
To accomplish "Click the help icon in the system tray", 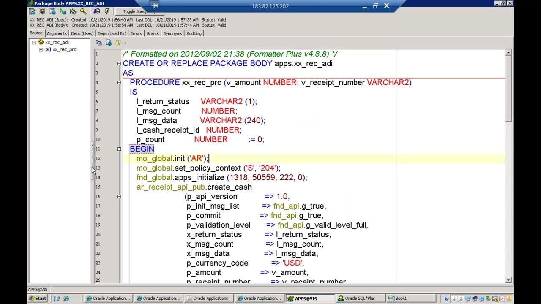I will (x=446, y=299).
